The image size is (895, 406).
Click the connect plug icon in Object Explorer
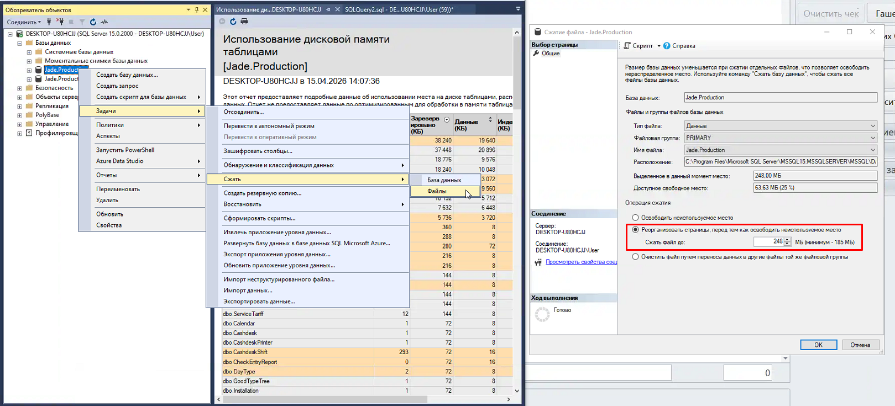point(49,22)
